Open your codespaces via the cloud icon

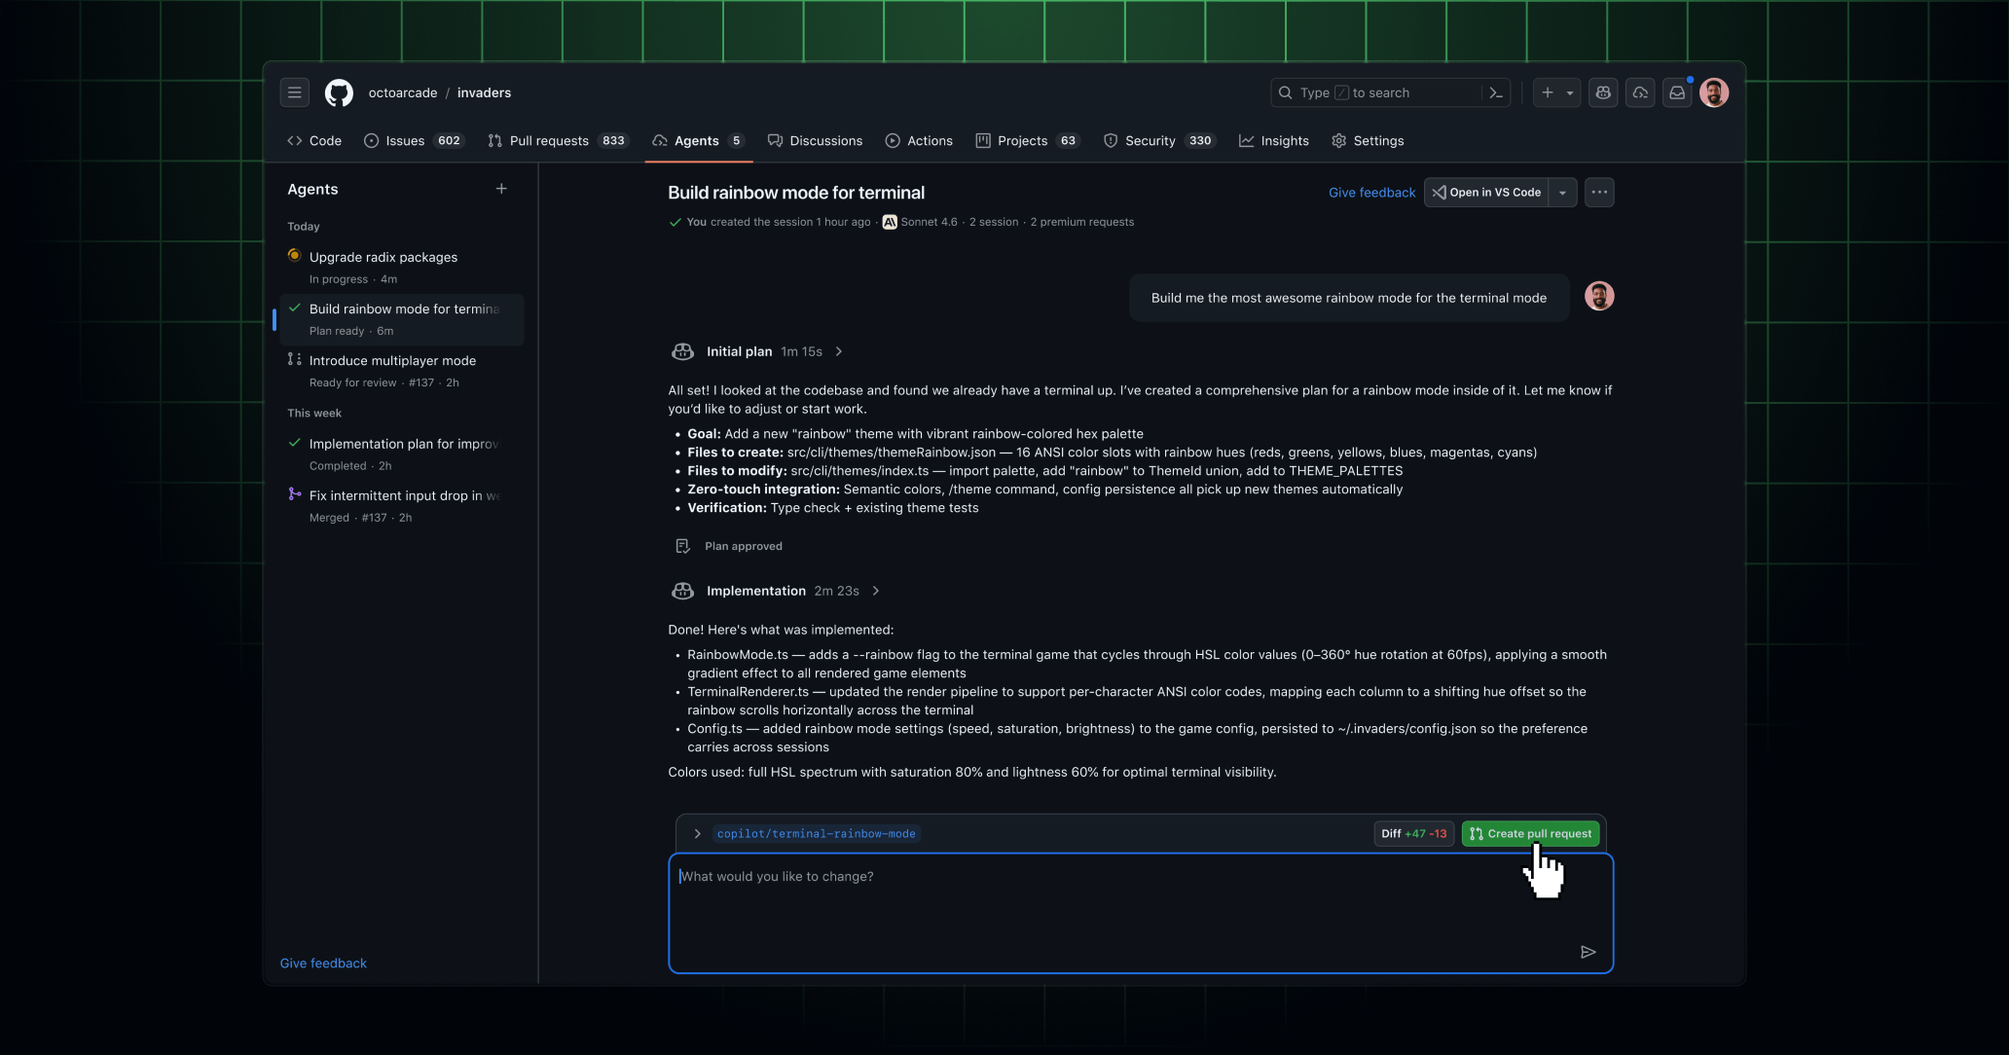coord(1639,92)
